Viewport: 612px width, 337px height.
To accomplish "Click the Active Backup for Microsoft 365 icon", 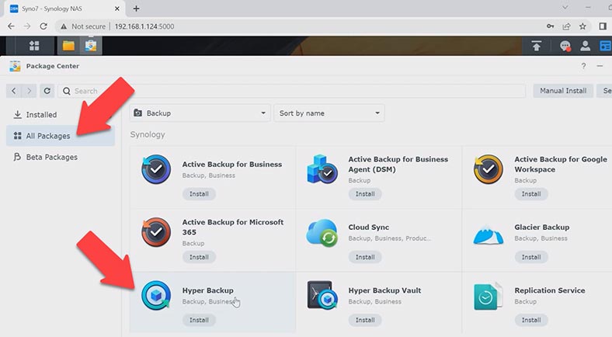I will pos(156,232).
